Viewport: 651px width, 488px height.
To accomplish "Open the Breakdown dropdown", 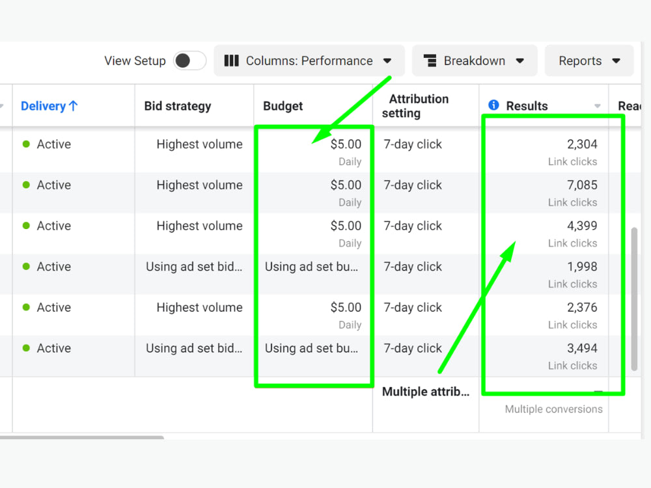I will [475, 61].
